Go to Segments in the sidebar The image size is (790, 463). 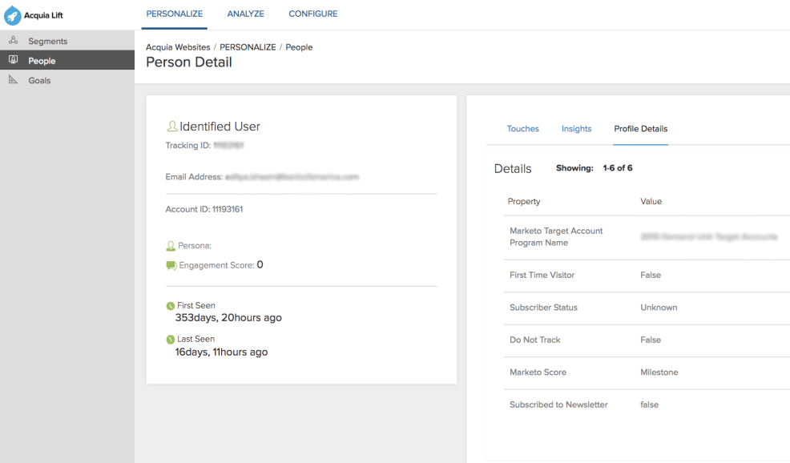click(x=48, y=41)
